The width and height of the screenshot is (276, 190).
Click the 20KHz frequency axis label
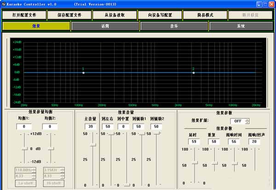tap(256, 105)
